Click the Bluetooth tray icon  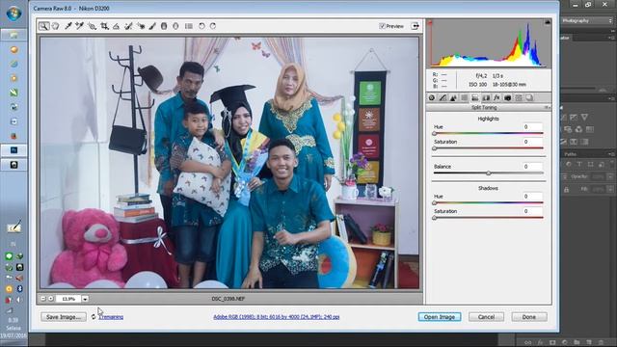click(x=19, y=289)
